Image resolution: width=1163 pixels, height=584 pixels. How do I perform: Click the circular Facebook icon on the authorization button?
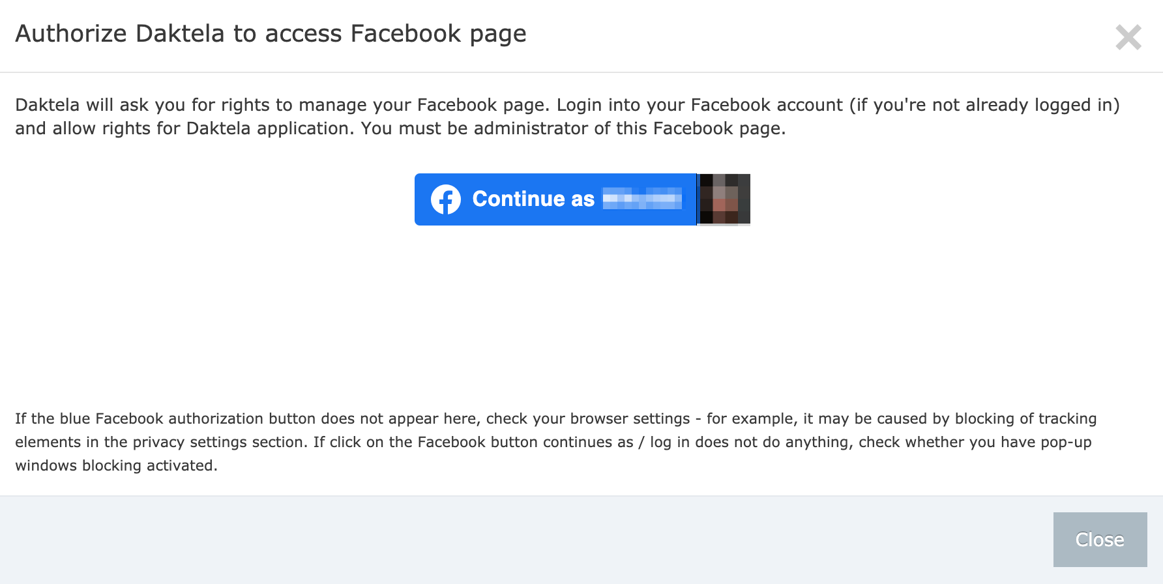(x=446, y=199)
